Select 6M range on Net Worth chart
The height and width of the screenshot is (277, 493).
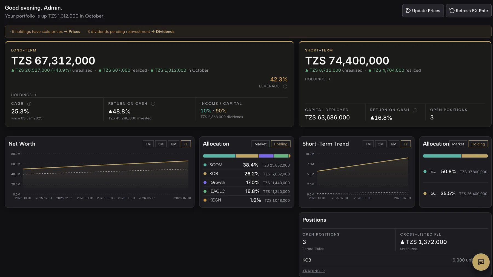pyautogui.click(x=174, y=144)
